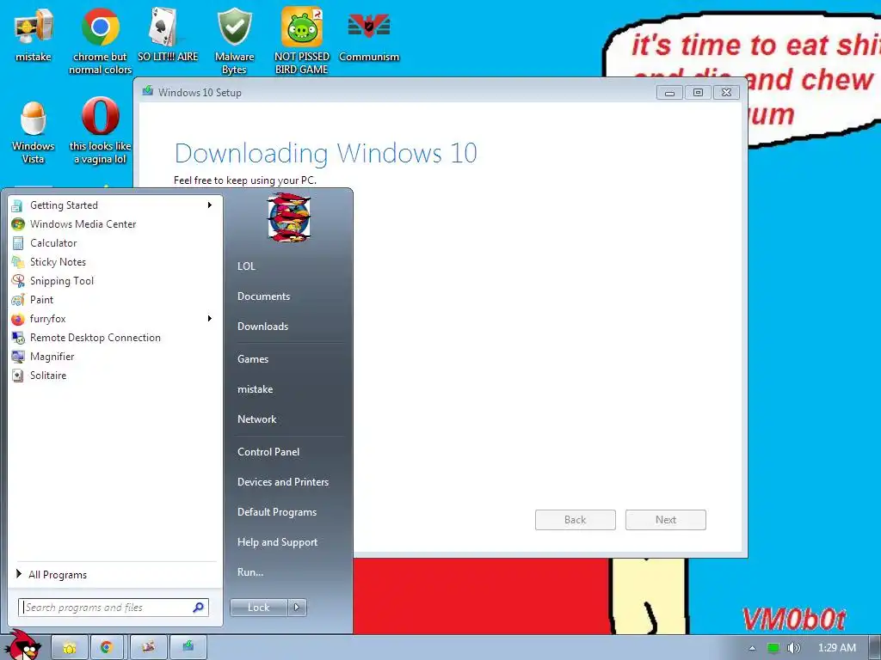Select 'mistake' in Start menu right pane

point(255,389)
